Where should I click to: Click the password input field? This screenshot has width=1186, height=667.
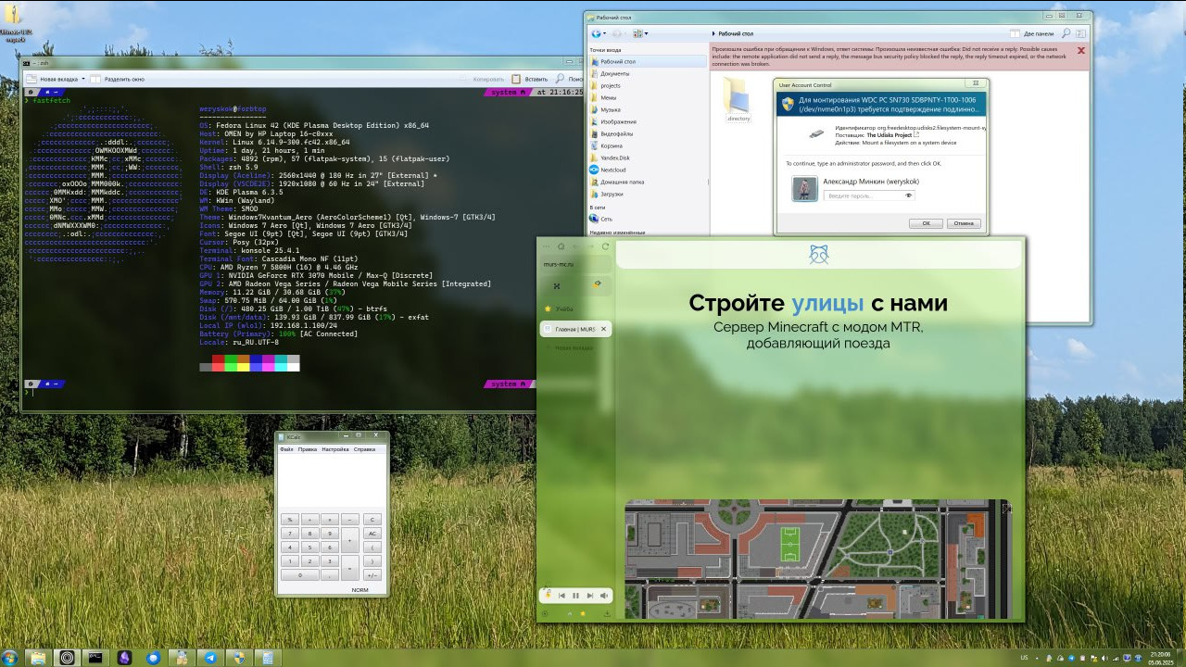862,195
